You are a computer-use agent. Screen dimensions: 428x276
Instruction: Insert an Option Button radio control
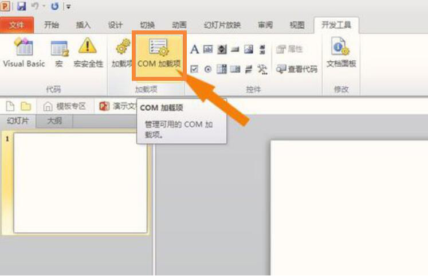click(208, 69)
